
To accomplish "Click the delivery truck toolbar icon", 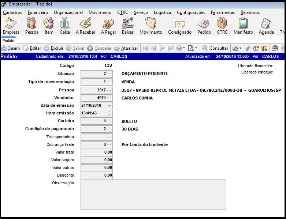I will pyautogui.click(x=264, y=48).
